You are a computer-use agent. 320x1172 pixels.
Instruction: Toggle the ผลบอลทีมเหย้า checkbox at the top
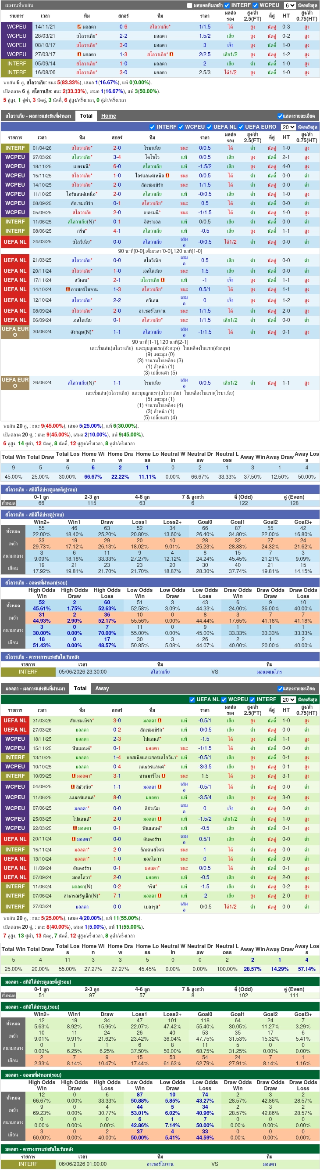click(190, 5)
